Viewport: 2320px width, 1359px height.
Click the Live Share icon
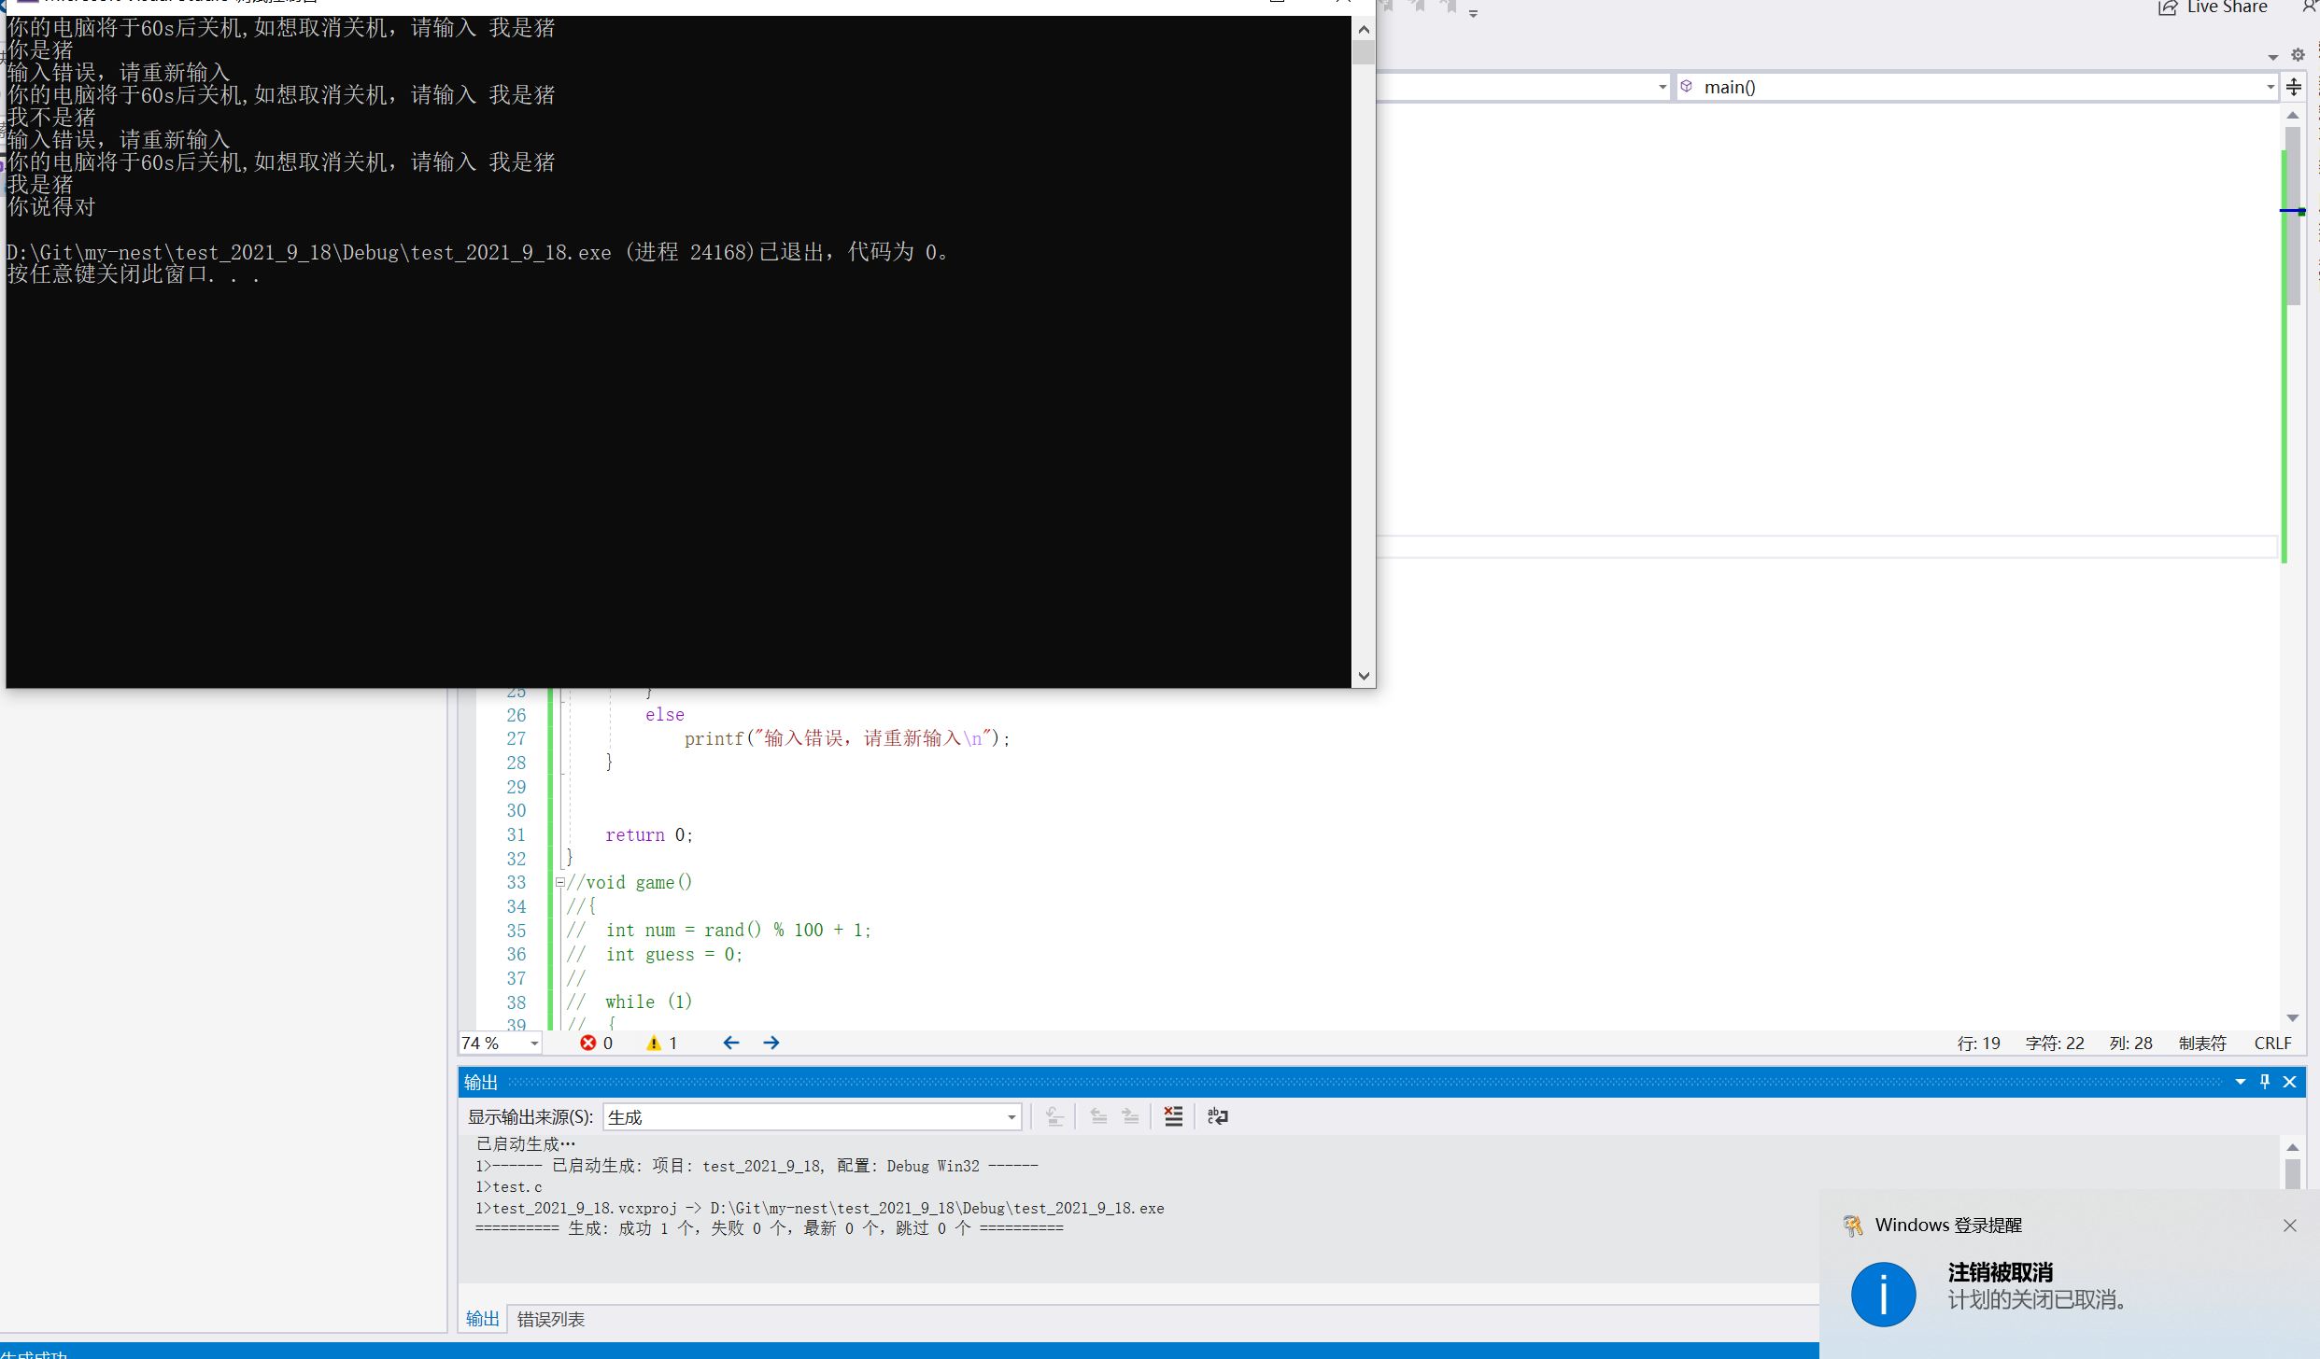pyautogui.click(x=2168, y=7)
